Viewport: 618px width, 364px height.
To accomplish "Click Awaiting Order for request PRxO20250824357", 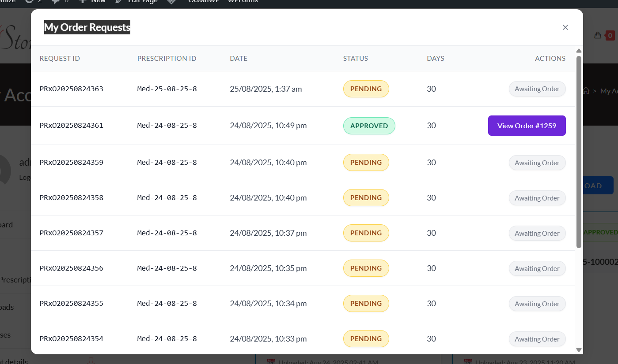I will 537,233.
